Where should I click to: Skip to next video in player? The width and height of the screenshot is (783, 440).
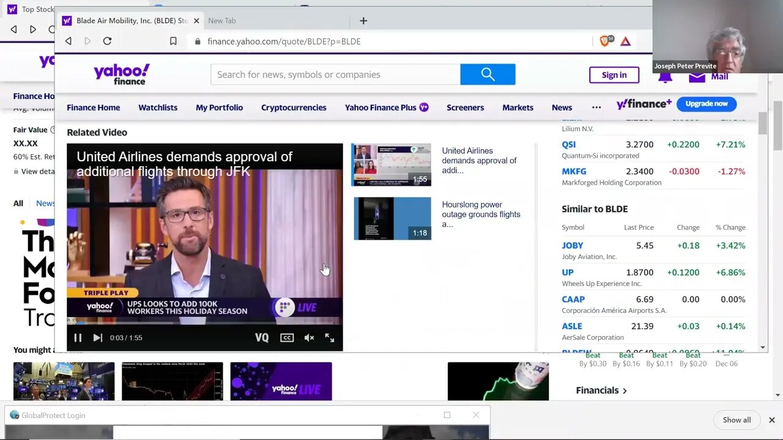(97, 337)
